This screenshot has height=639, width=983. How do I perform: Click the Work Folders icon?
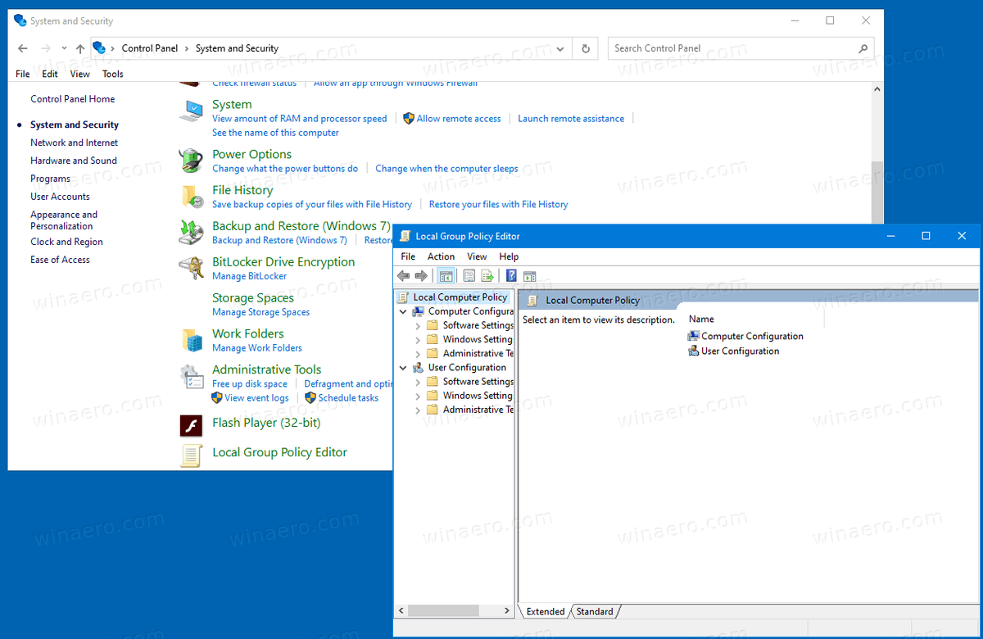(192, 339)
